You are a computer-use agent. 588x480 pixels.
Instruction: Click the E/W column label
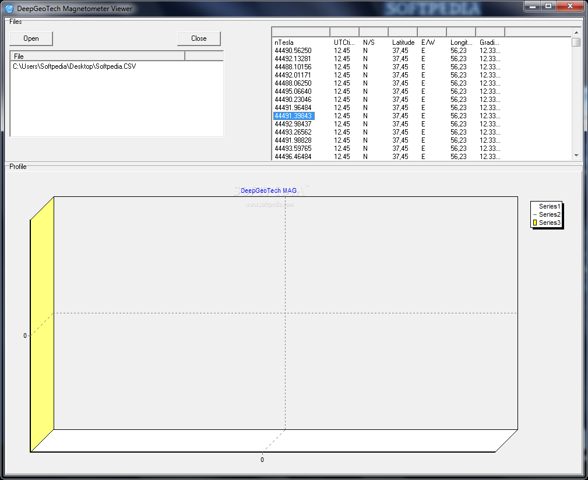pos(428,43)
